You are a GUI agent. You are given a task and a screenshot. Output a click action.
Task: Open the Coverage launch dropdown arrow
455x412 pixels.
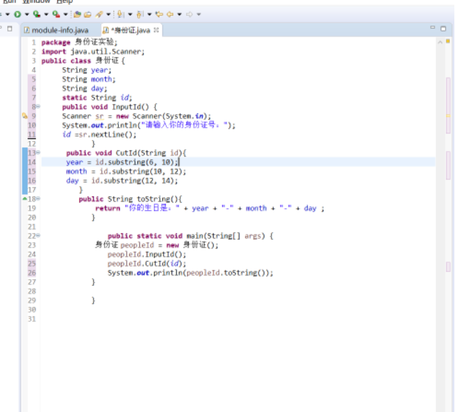click(x=46, y=14)
